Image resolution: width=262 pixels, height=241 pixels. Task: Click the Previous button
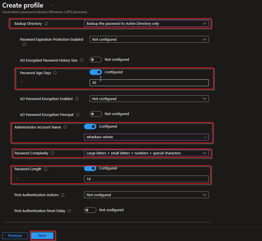click(15, 235)
